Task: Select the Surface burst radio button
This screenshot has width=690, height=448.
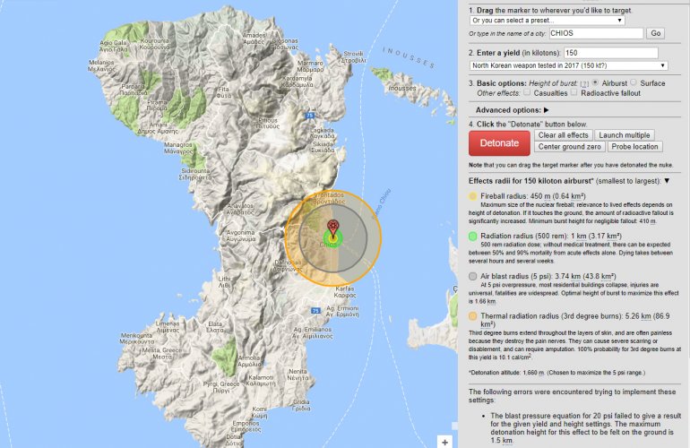Action: (x=634, y=82)
